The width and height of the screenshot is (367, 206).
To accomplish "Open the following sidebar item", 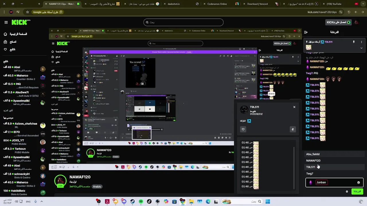I will (9, 49).
